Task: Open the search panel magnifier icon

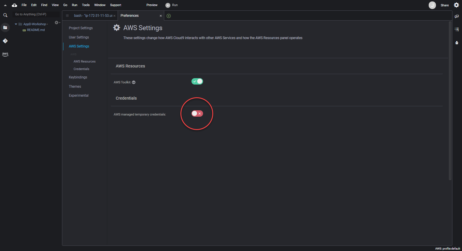Action: click(x=5, y=15)
